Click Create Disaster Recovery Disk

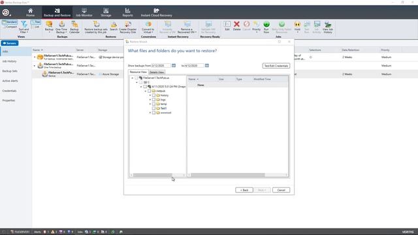click(128, 27)
